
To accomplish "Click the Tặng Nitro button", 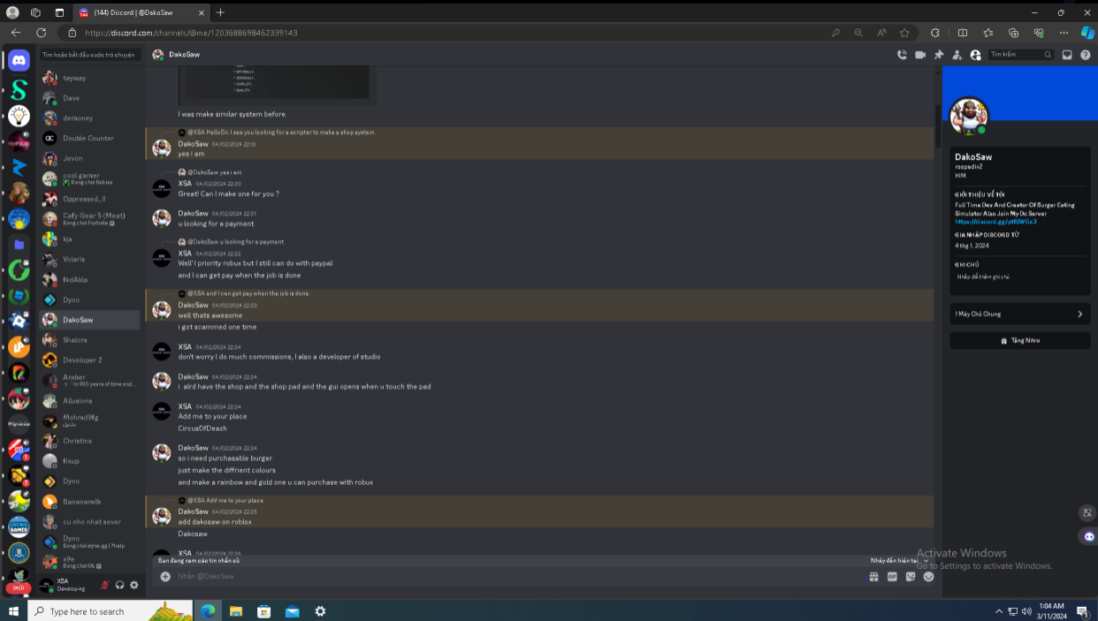I will point(1020,340).
